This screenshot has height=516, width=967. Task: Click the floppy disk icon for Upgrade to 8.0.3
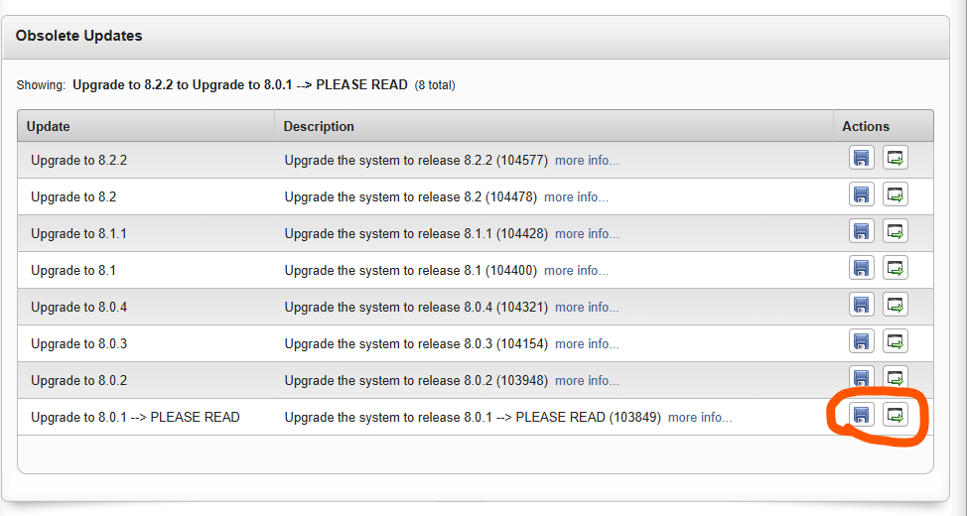(x=862, y=342)
